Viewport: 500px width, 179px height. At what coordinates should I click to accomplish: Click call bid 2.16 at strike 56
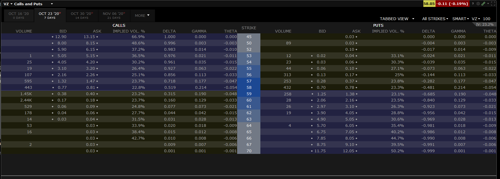(x=62, y=75)
